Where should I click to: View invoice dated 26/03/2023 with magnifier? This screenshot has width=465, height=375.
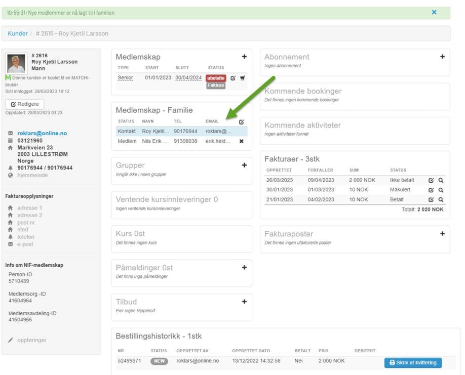coord(441,180)
